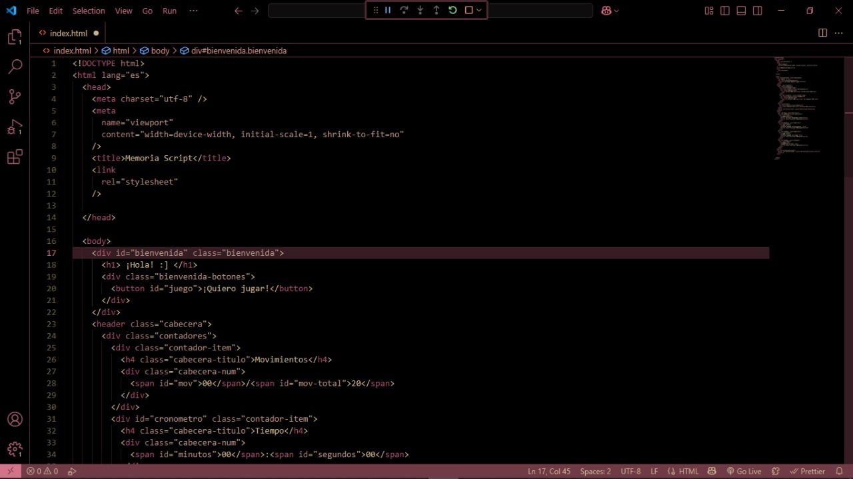Screen dimensions: 853x479
Task: Click the unsaved dot on index.html tab
Action: pyautogui.click(x=96, y=33)
